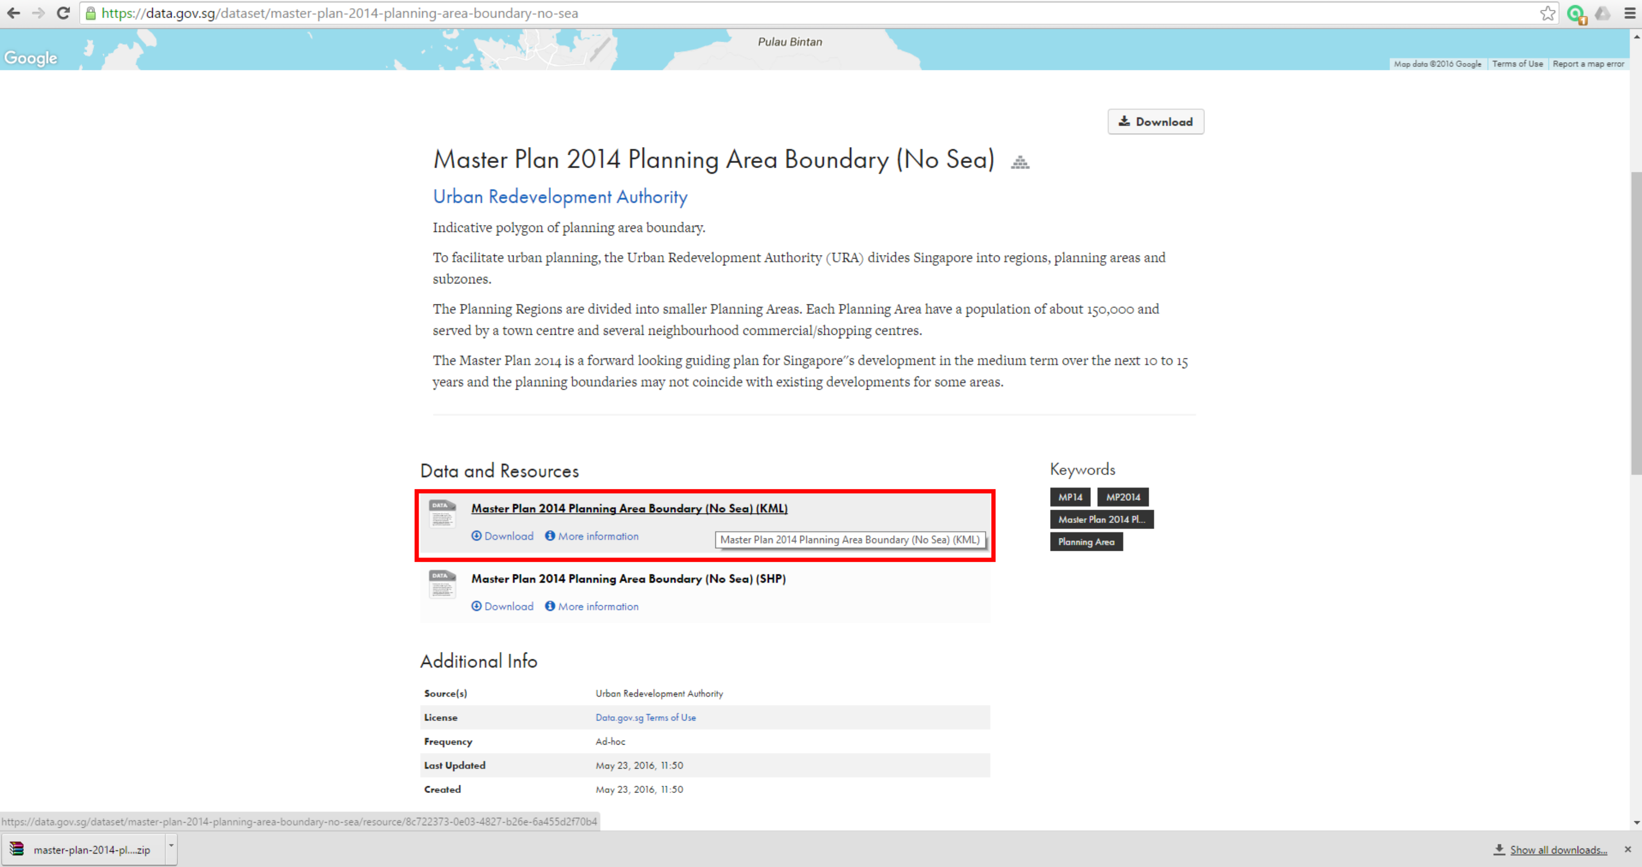The width and height of the screenshot is (1642, 867).
Task: Open Data.gov.sg Terms of Use link
Action: [x=645, y=717]
